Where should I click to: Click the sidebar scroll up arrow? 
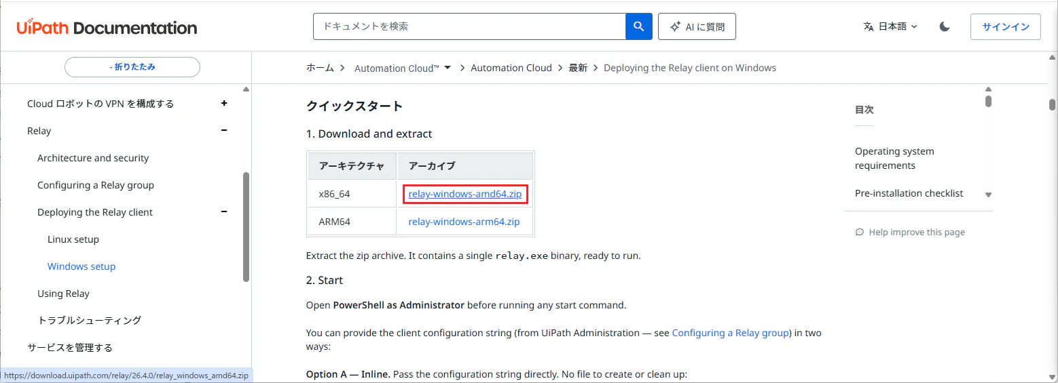[246, 89]
